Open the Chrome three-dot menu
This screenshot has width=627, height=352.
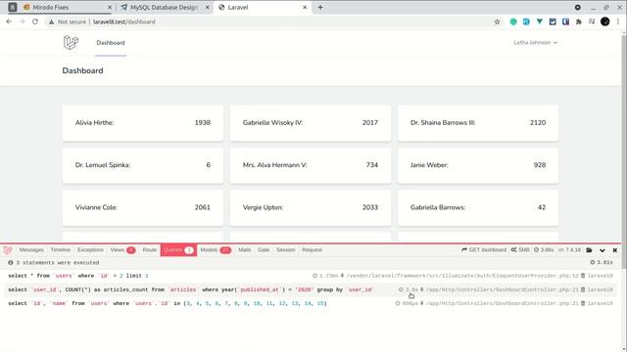(618, 22)
